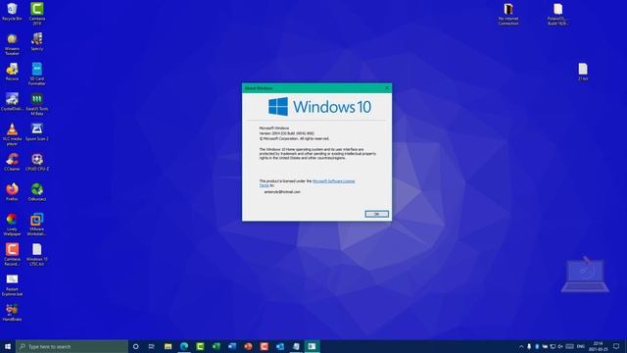Open Word from the taskbar

[x=232, y=346]
